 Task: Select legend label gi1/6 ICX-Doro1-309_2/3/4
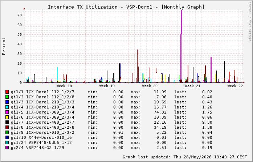pyautogui.click(x=42, y=117)
